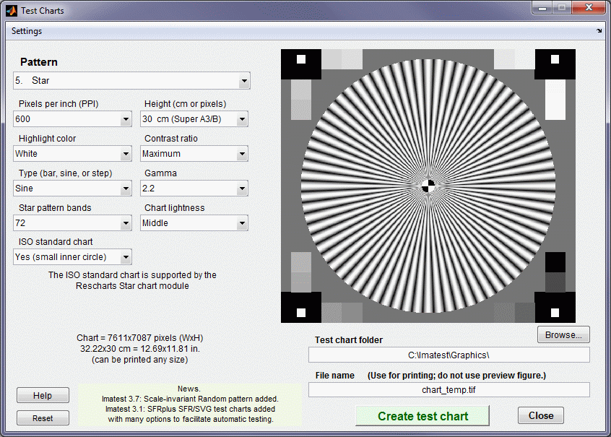Click the dock arrow icon in menu bar

pyautogui.click(x=599, y=31)
